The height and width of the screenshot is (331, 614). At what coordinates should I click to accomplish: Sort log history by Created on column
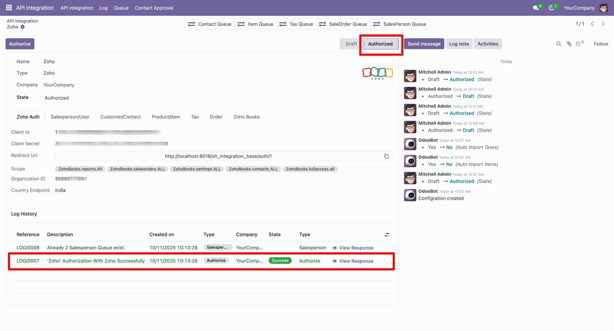(x=161, y=235)
